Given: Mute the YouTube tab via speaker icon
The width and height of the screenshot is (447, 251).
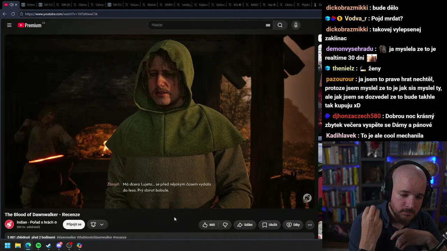Looking at the screenshot, I should click(11, 5).
